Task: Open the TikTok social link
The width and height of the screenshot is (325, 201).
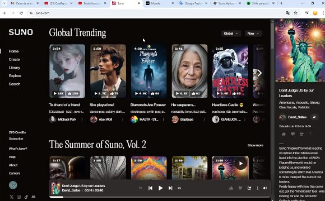Action: click(x=26, y=197)
